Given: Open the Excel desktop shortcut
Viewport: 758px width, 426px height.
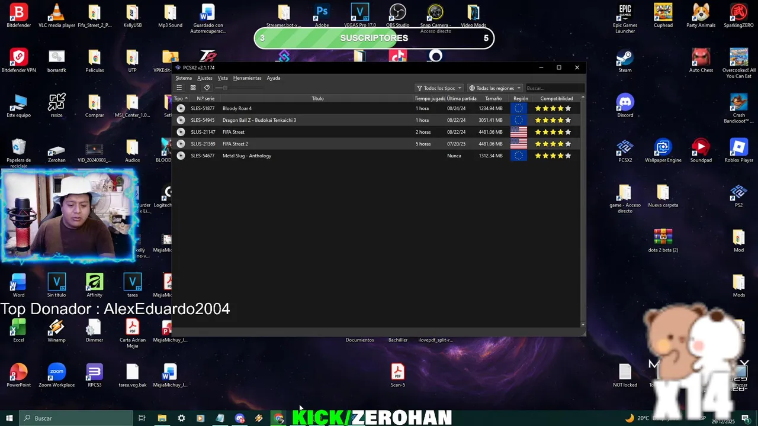Looking at the screenshot, I should (x=18, y=331).
